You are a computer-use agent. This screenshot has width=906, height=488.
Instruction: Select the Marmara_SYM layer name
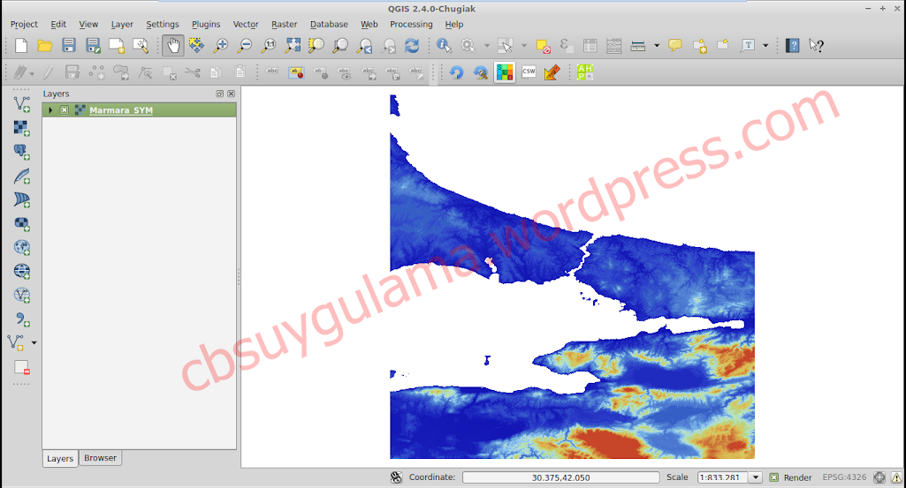coord(121,110)
